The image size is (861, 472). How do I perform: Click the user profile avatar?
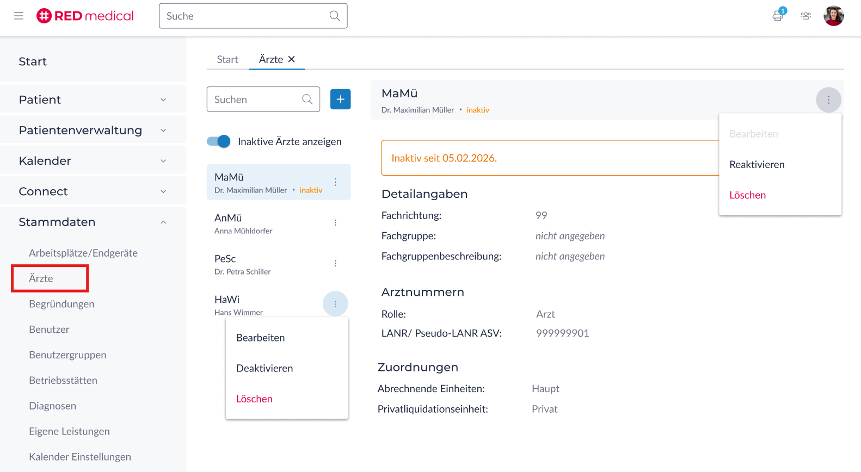(x=833, y=16)
